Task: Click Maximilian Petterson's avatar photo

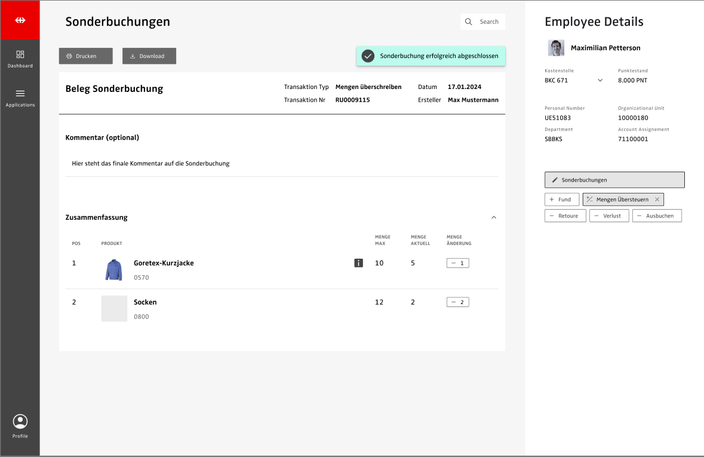Action: [x=556, y=48]
